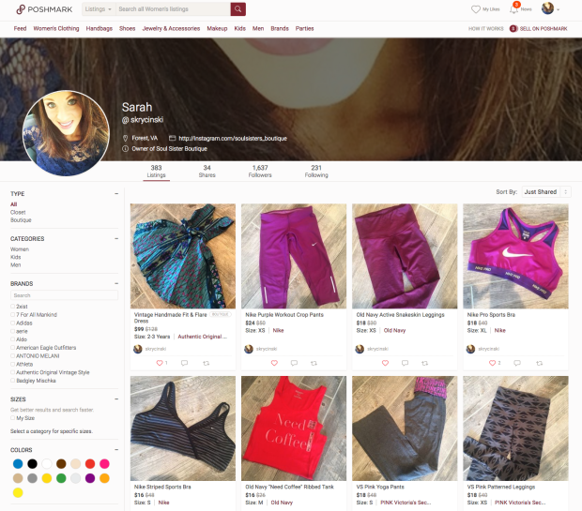The width and height of the screenshot is (582, 511).
Task: Open the Instagram soulsisters_boutique link
Action: 233,139
